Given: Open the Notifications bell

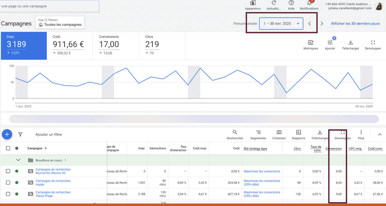Looking at the screenshot, I should pyautogui.click(x=309, y=3).
